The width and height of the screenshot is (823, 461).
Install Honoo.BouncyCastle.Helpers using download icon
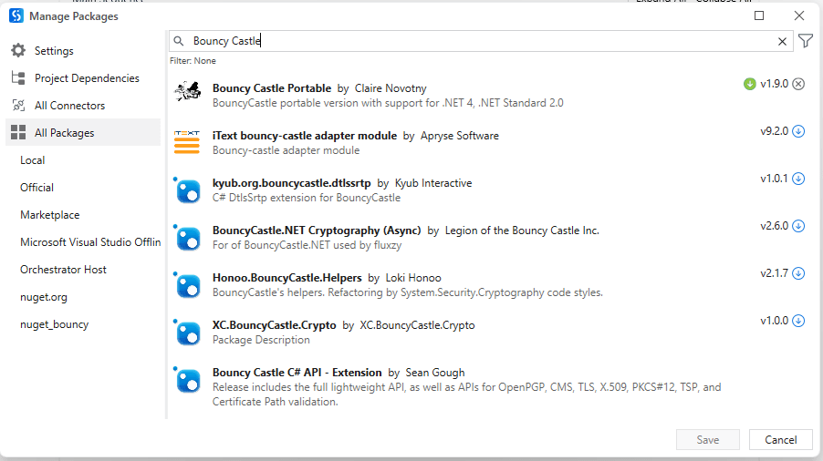(x=798, y=273)
